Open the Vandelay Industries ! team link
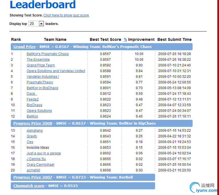 [x=43, y=77]
